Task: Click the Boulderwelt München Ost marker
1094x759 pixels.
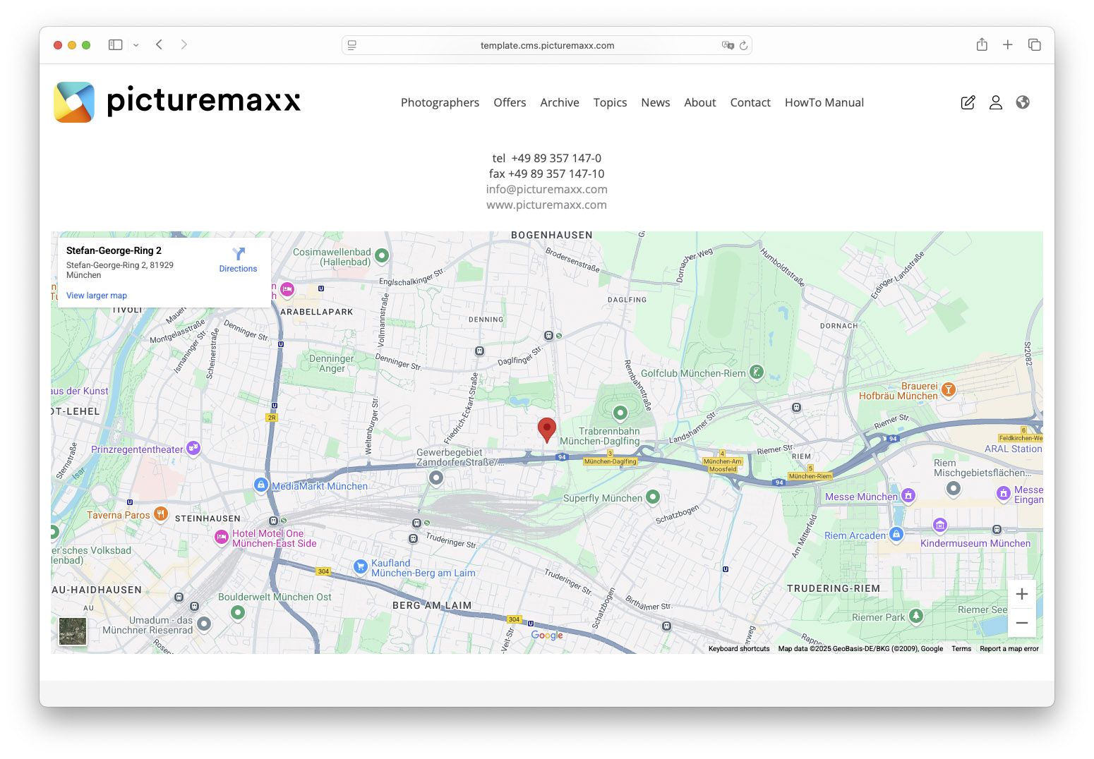Action: point(238,612)
